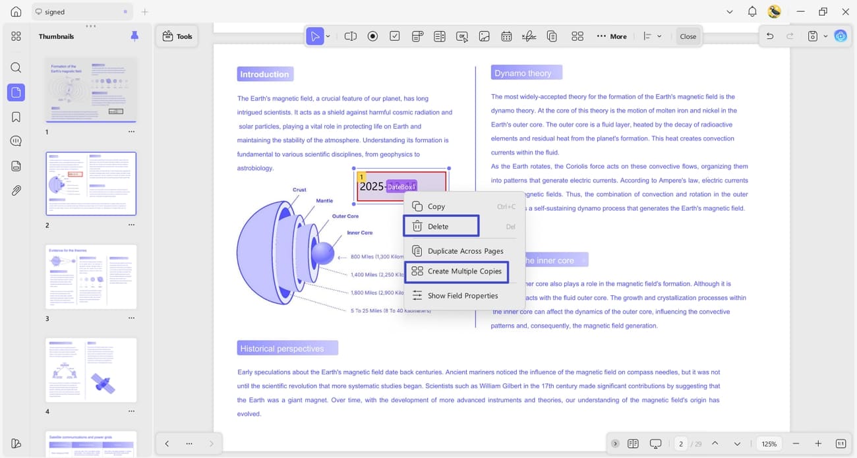The image size is (857, 458).
Task: Open notifications bell icon
Action: (x=752, y=12)
